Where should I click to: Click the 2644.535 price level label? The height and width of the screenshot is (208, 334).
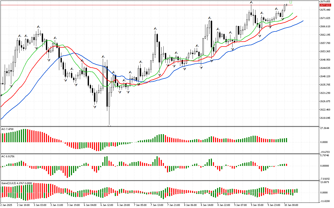tap(325, 68)
